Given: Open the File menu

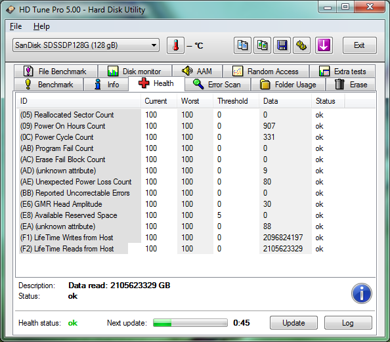Looking at the screenshot, I should coord(16,26).
